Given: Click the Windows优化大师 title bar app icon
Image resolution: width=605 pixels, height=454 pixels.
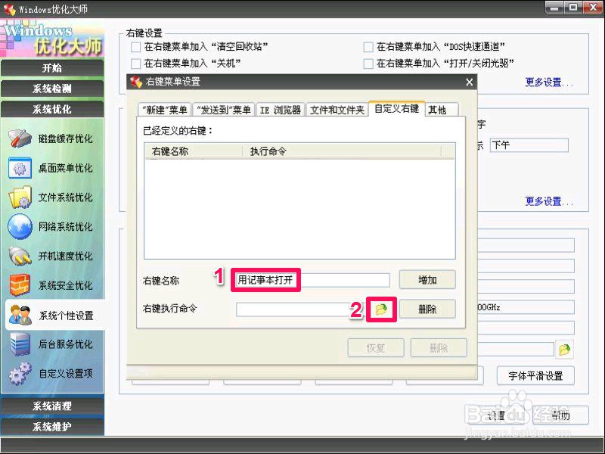Looking at the screenshot, I should click(x=10, y=9).
